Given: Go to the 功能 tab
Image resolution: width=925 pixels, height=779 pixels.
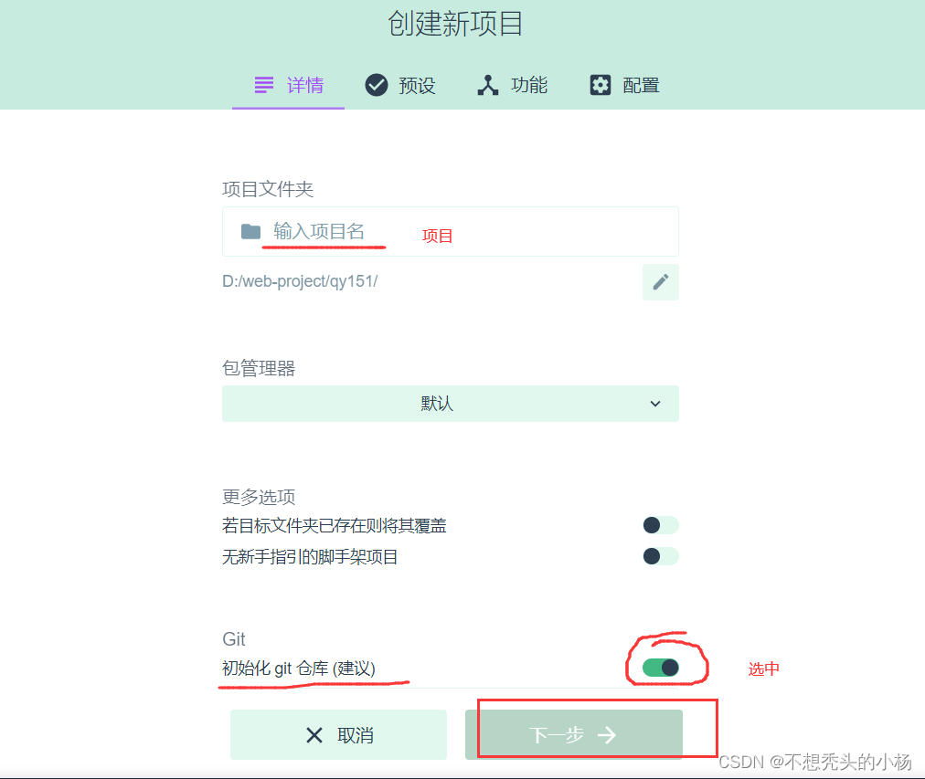Looking at the screenshot, I should (x=512, y=86).
